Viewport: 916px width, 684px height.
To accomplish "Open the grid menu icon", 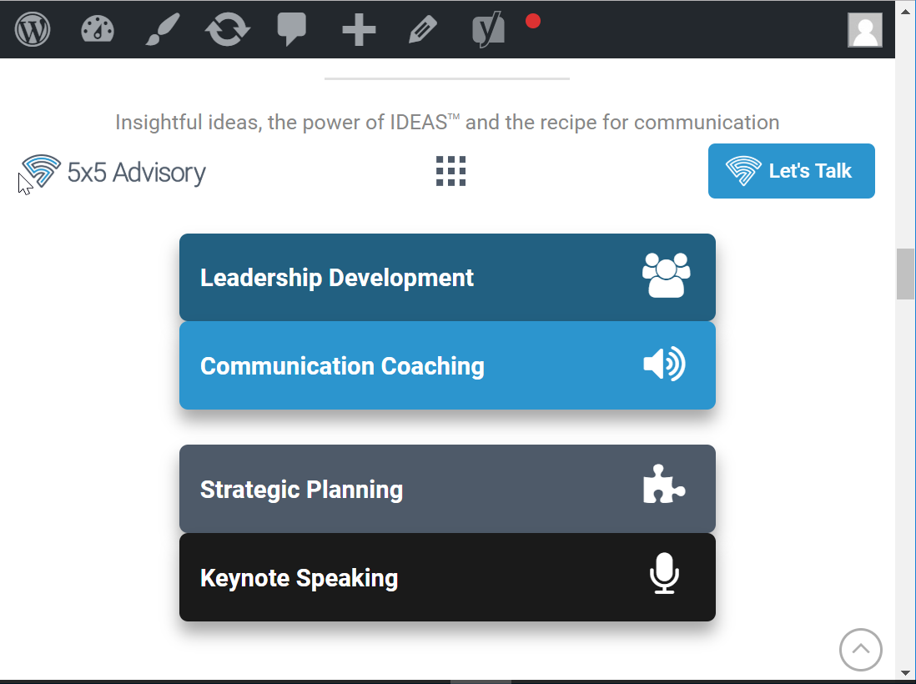I will (x=451, y=171).
